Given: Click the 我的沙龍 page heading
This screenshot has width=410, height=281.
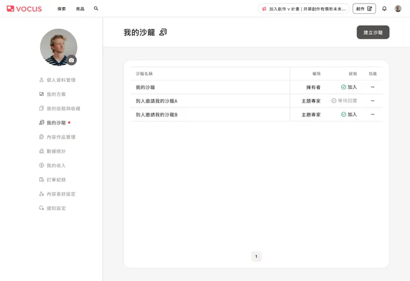Looking at the screenshot, I should [140, 33].
